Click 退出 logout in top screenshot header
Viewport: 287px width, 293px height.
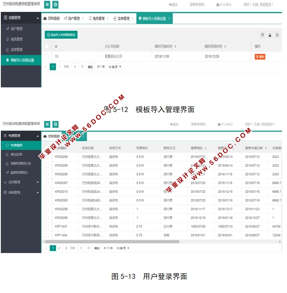(x=173, y=5)
